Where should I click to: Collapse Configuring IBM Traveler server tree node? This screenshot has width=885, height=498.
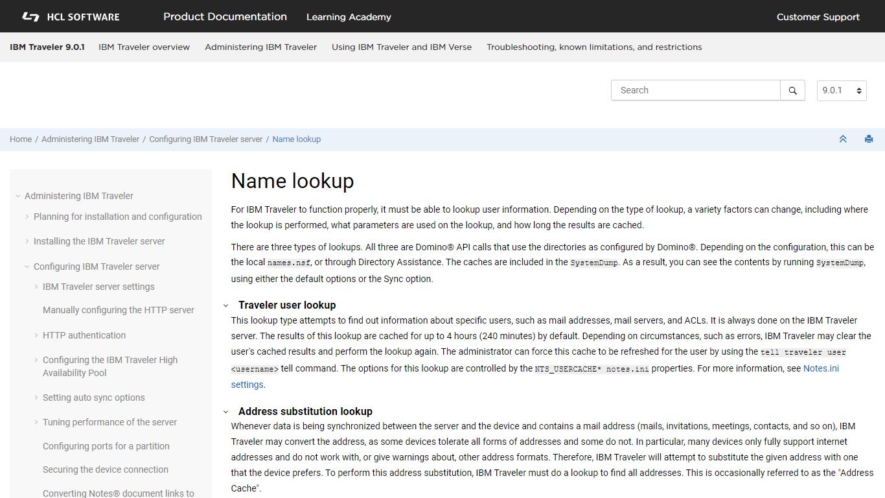[x=27, y=267]
